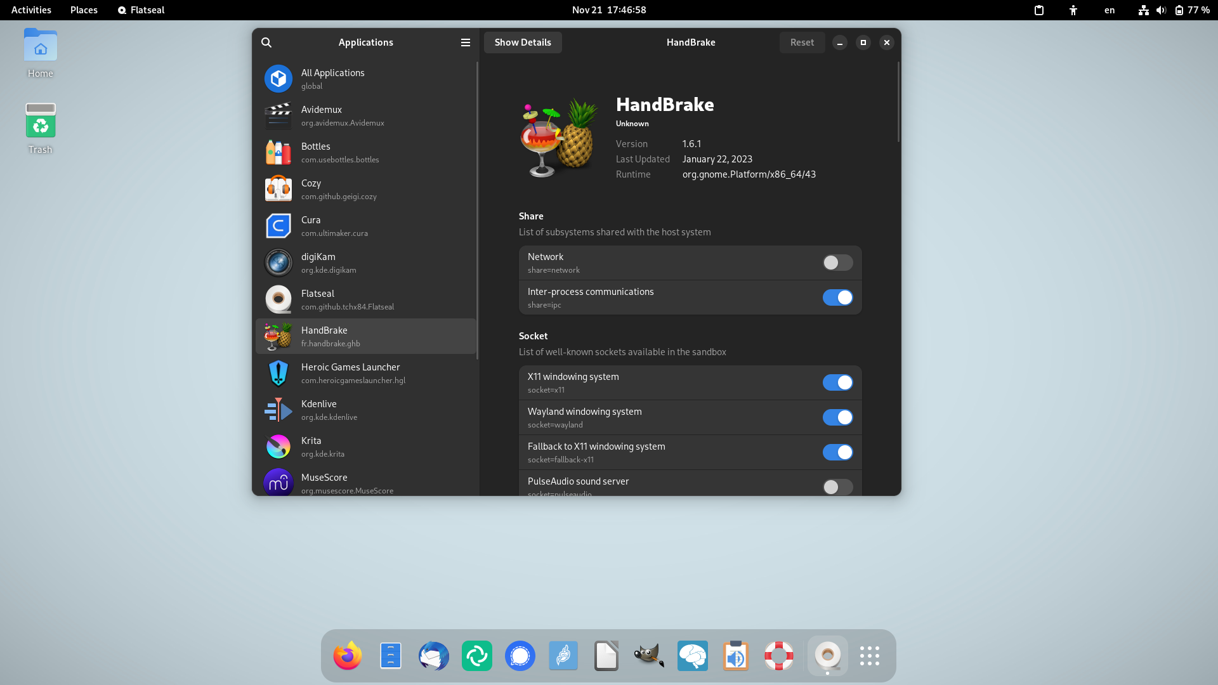Screen dimensions: 1218x685
Task: Open the hamburger menu in Applications header
Action: [x=466, y=42]
